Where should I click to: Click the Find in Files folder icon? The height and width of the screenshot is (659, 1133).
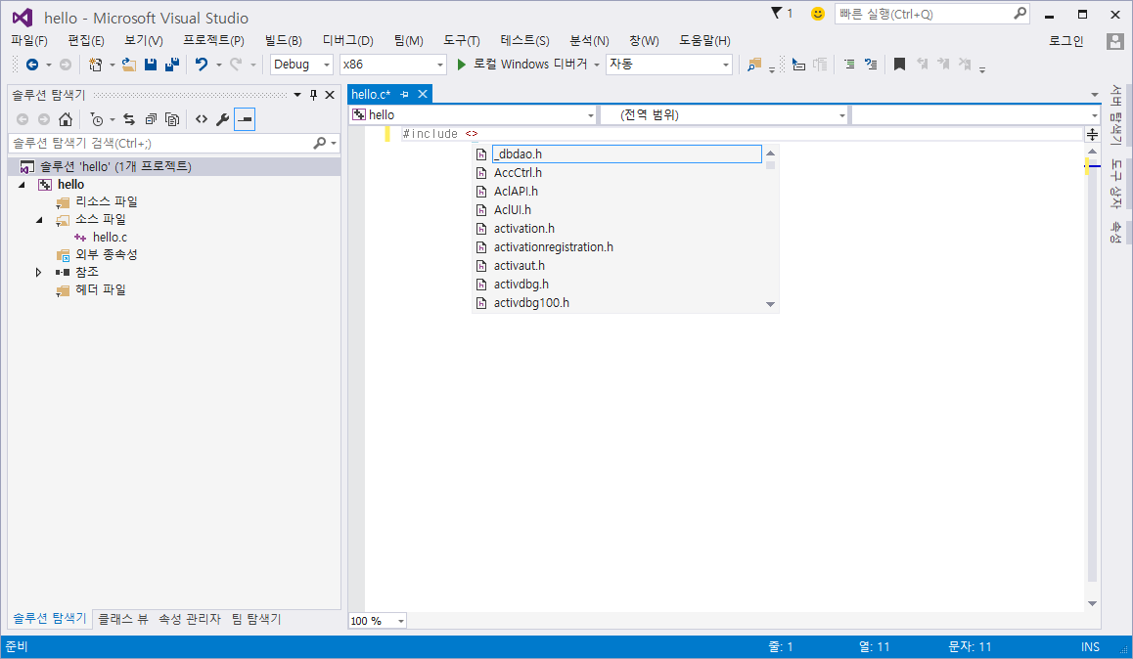click(754, 65)
